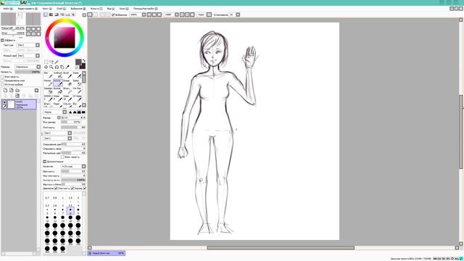Toggle pressure Размер size checkbox
The width and height of the screenshot is (464, 261).
coord(72,188)
